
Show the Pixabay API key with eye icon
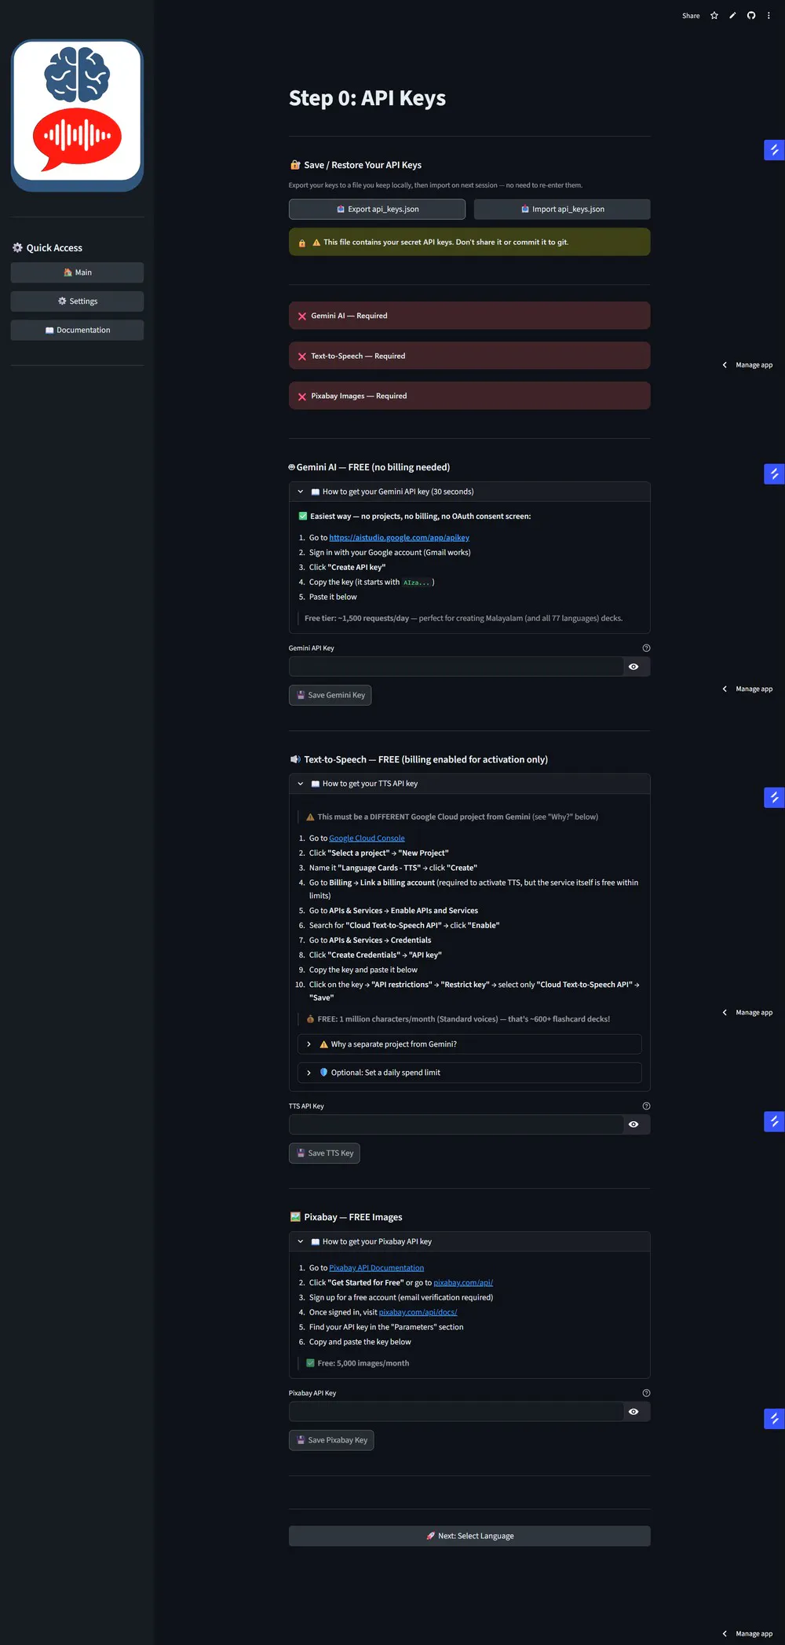pyautogui.click(x=633, y=1412)
